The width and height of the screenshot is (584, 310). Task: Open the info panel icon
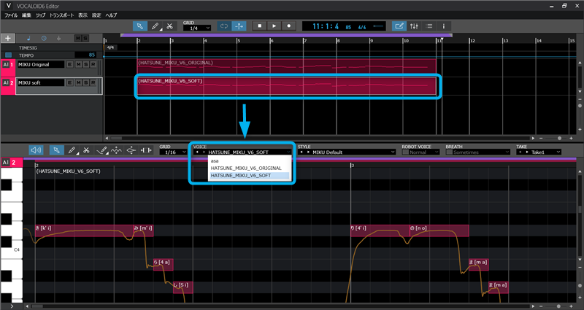coord(443,26)
